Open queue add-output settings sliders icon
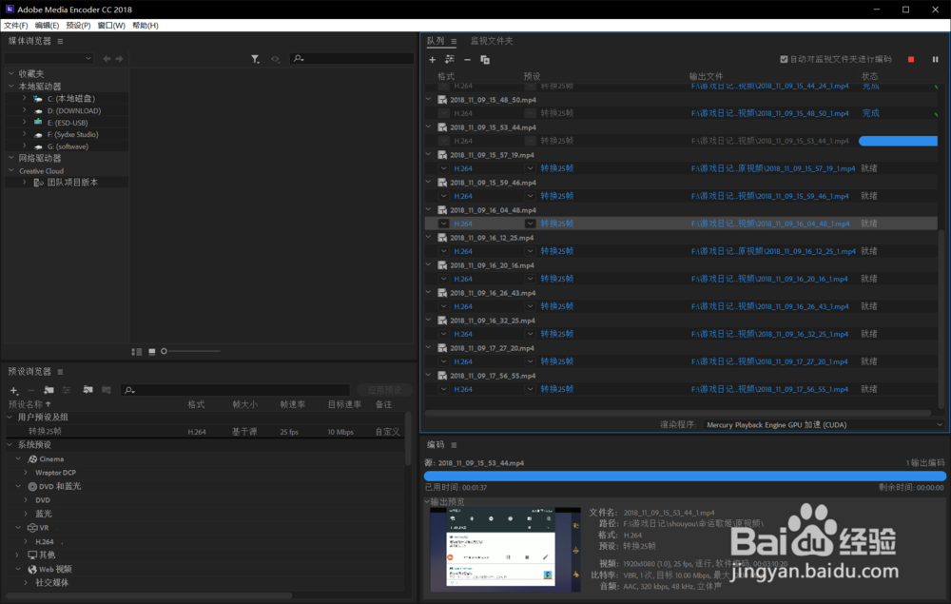The width and height of the screenshot is (951, 604). coord(450,59)
